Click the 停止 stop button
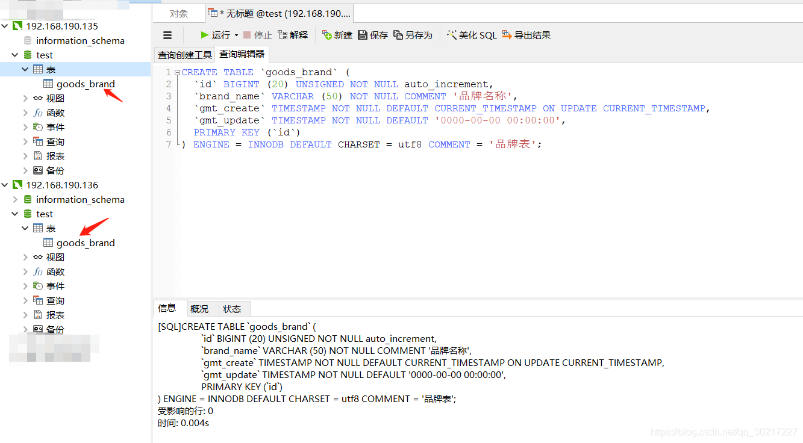 point(258,36)
